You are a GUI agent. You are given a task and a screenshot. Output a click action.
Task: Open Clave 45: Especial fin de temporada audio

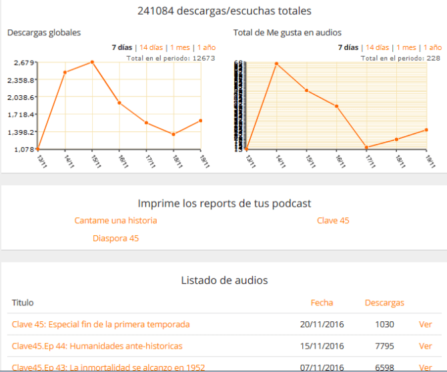(101, 325)
